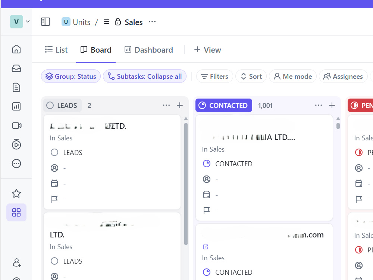Open the n.com card title

point(305,235)
